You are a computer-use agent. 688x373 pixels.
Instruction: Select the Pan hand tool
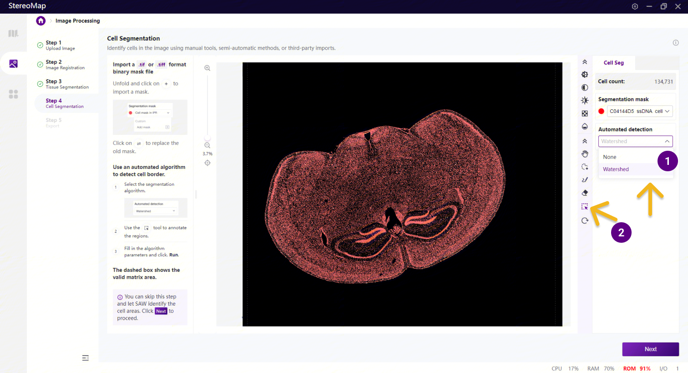585,154
